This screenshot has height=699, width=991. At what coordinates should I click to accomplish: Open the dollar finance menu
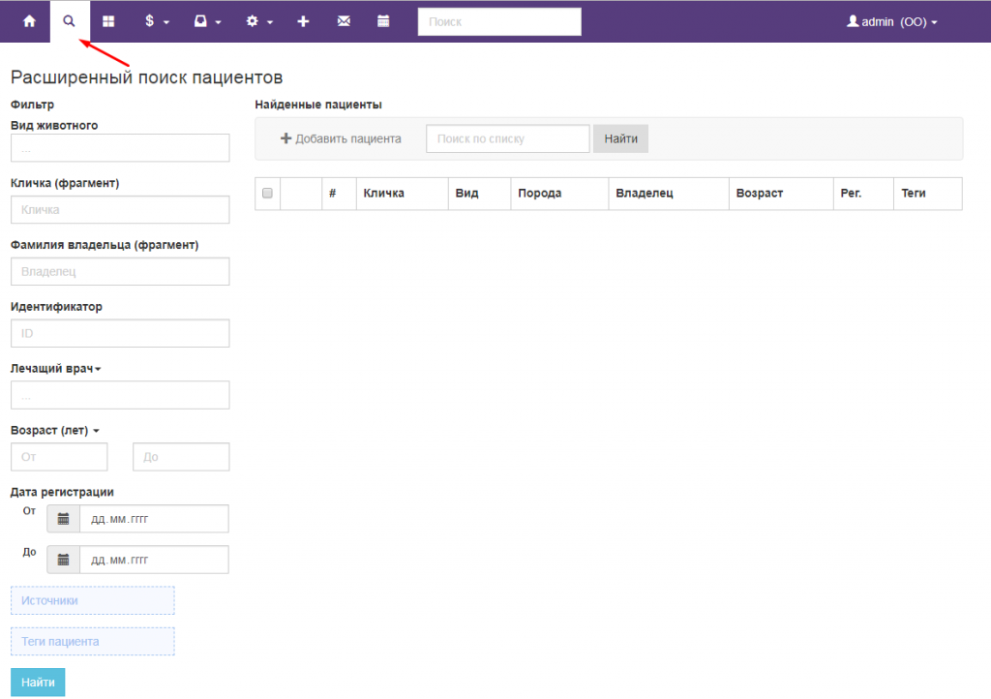[157, 21]
